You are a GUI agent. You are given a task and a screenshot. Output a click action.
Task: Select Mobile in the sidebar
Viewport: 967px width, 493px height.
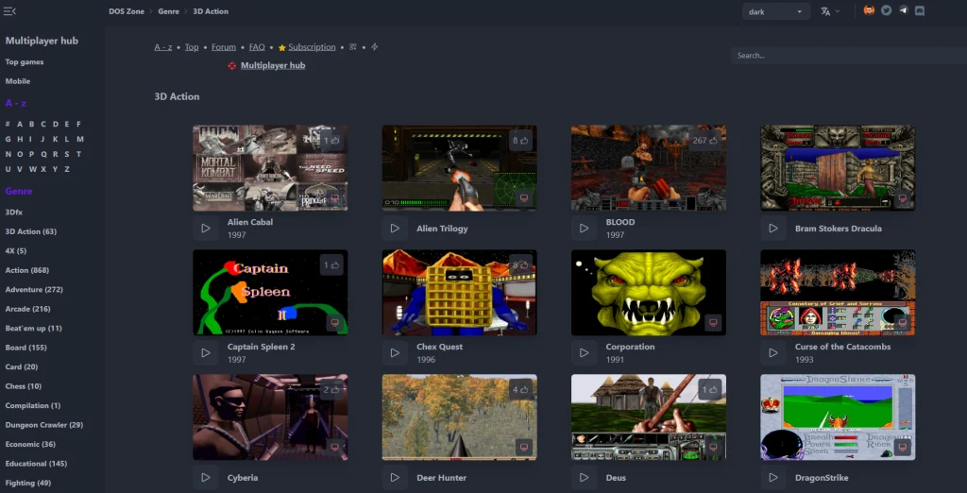(18, 81)
